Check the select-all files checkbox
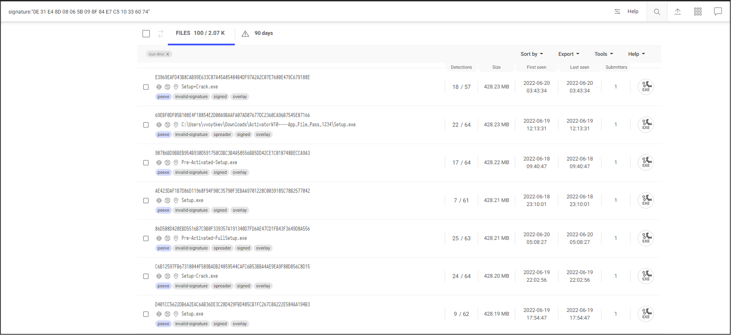 point(146,34)
